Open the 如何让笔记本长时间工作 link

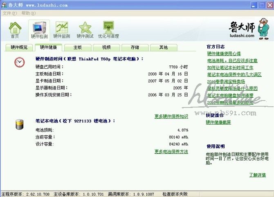(230, 67)
